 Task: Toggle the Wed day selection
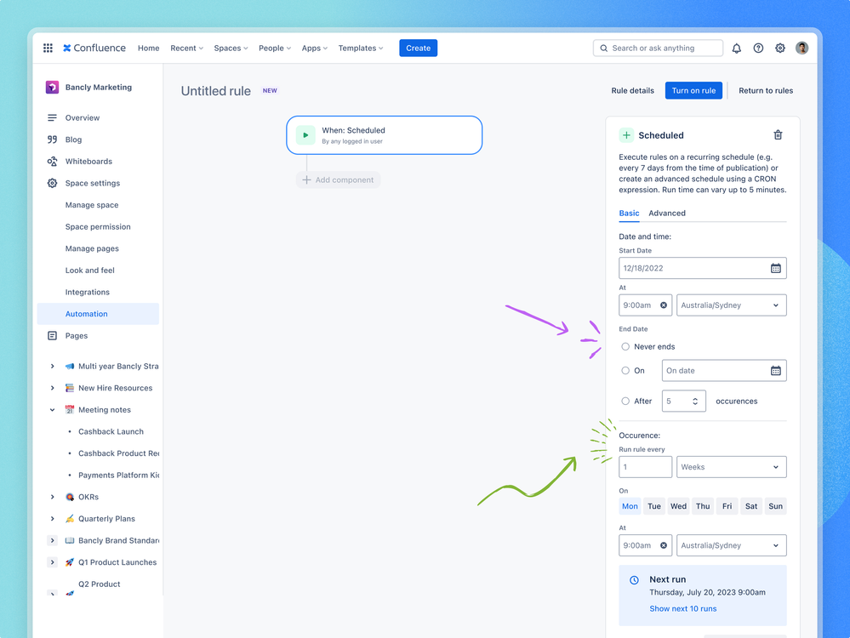pos(678,506)
